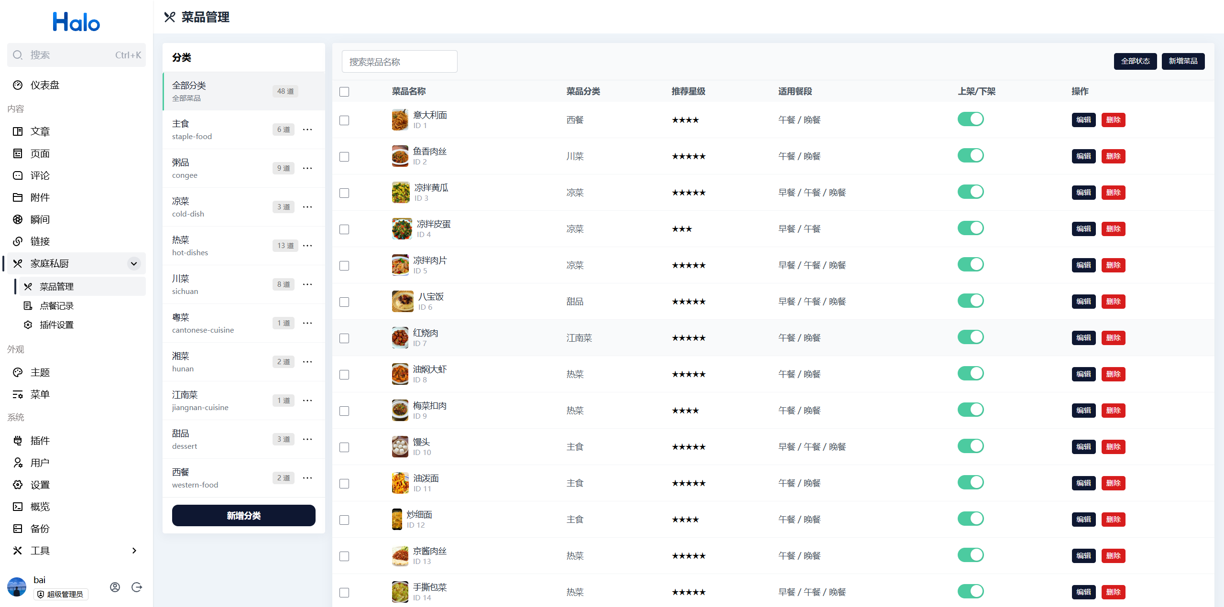Click the 主题 theme palette icon
This screenshot has width=1224, height=607.
[18, 372]
